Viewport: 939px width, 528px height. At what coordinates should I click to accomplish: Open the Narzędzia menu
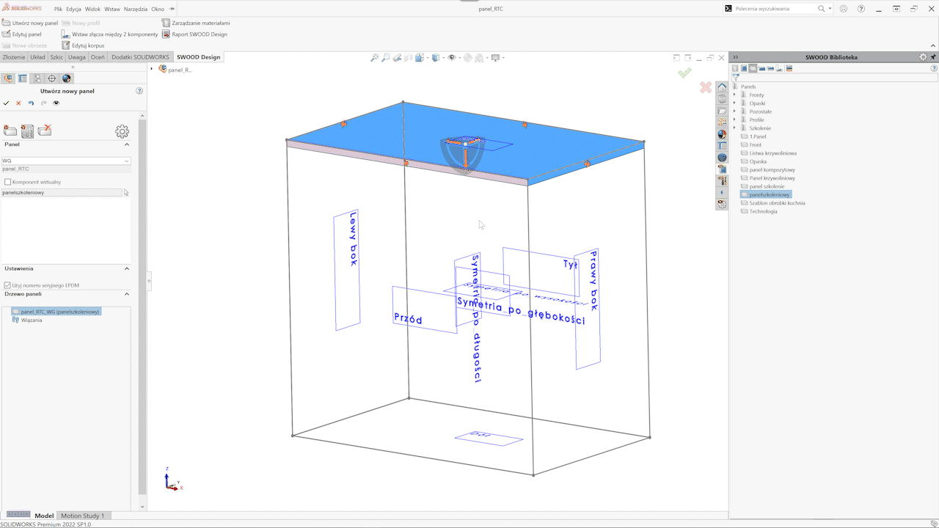pos(135,10)
